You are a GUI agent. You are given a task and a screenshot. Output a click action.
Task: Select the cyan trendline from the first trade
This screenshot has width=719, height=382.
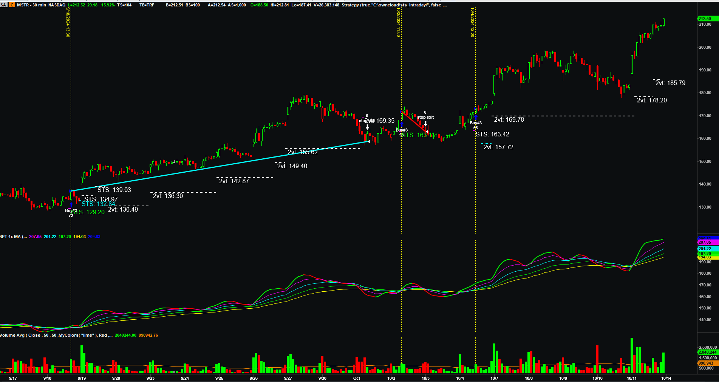tap(219, 166)
